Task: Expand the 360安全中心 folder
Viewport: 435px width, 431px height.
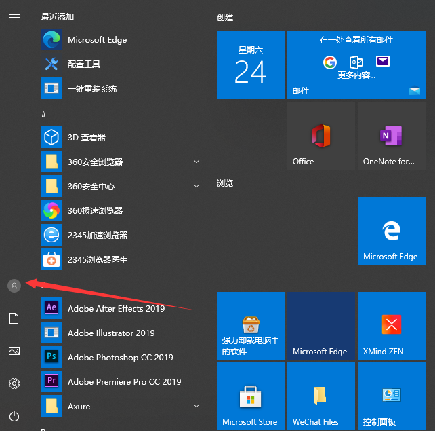Action: (x=196, y=186)
